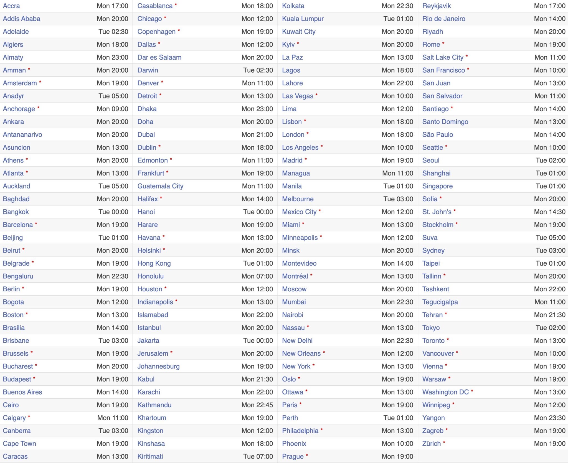Open the Los Angeles link
Viewport: 568px width, 463px height.
pos(300,147)
